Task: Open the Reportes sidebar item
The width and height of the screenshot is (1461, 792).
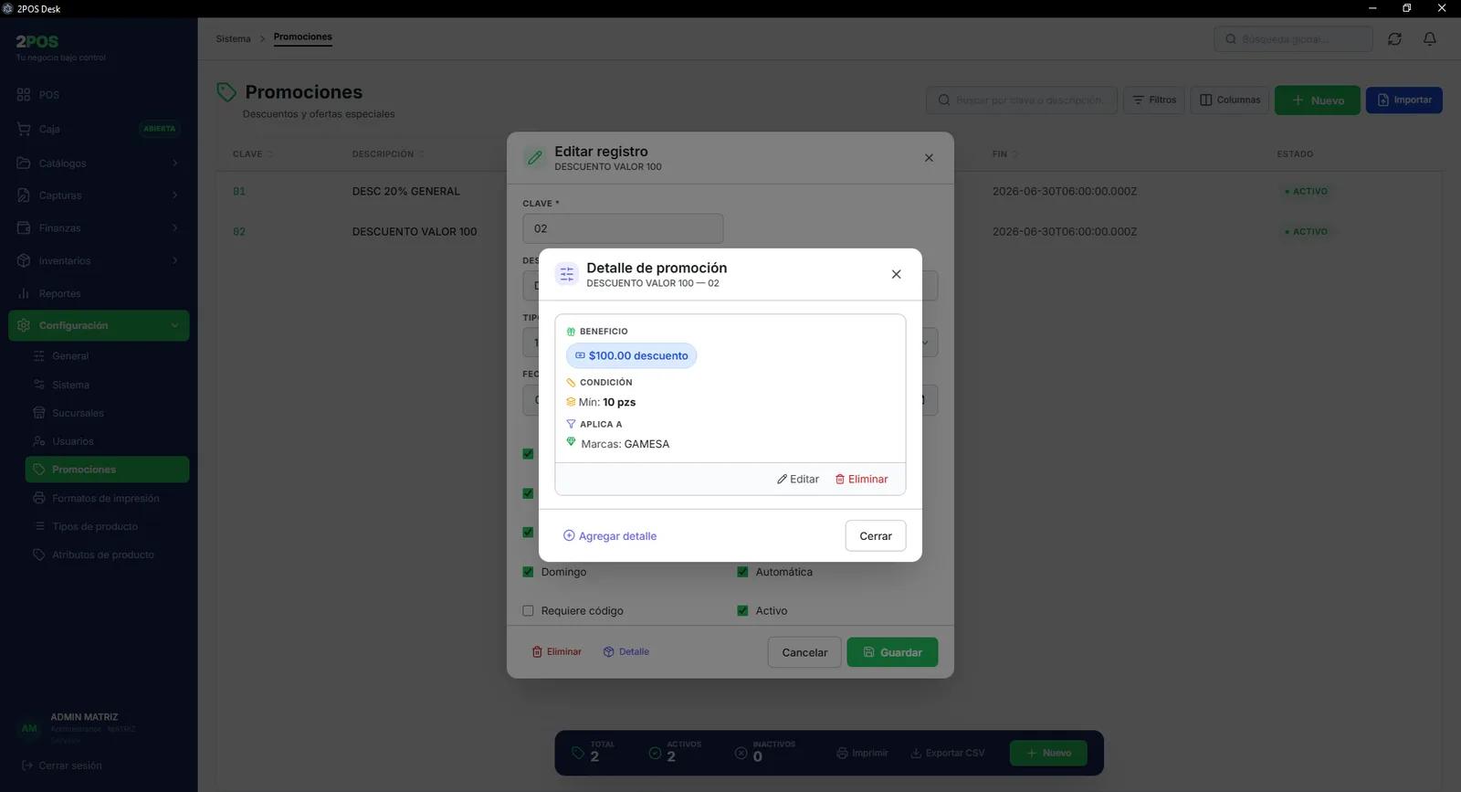Action: tap(99, 294)
